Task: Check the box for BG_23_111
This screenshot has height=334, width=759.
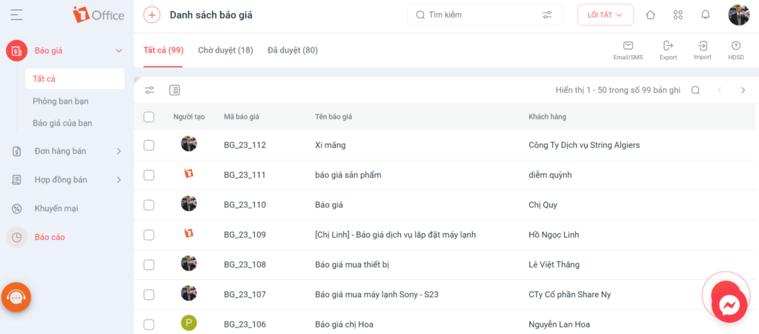Action: point(149,175)
